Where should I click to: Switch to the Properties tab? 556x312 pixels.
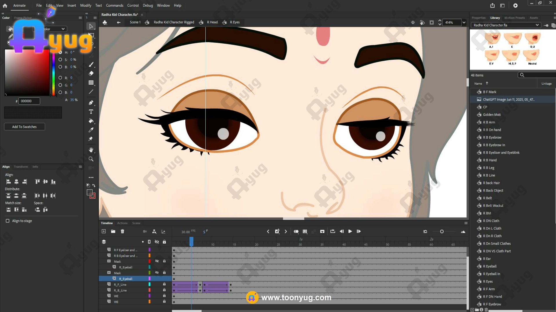point(478,18)
